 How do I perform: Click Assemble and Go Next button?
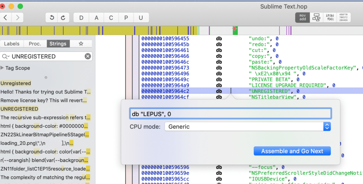coord(292,151)
